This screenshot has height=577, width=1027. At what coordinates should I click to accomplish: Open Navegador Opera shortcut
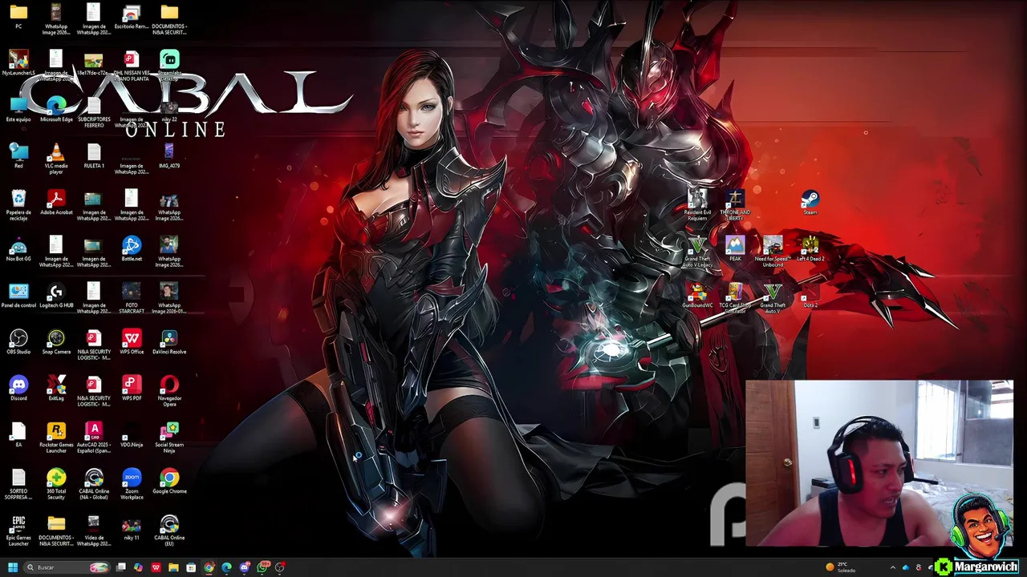pyautogui.click(x=169, y=391)
